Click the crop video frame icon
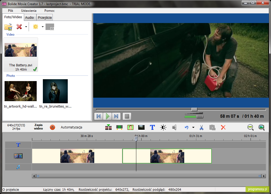The width and height of the screenshot is (271, 194). click(x=119, y=127)
